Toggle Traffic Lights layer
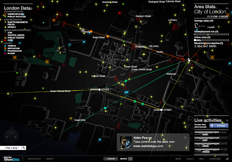The image size is (232, 162). click(14, 35)
